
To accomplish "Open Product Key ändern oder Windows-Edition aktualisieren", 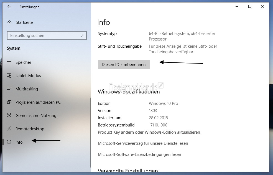I will click(x=149, y=132).
